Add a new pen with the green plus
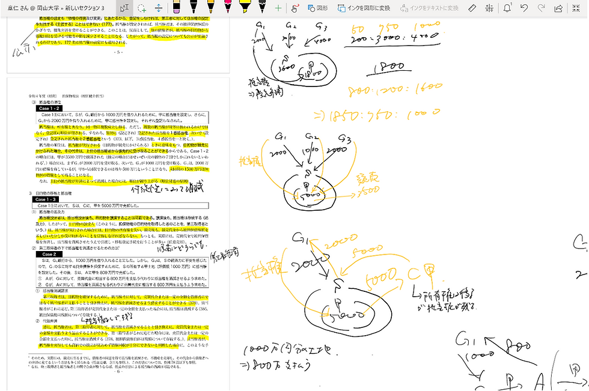The image size is (589, 391). click(x=278, y=8)
